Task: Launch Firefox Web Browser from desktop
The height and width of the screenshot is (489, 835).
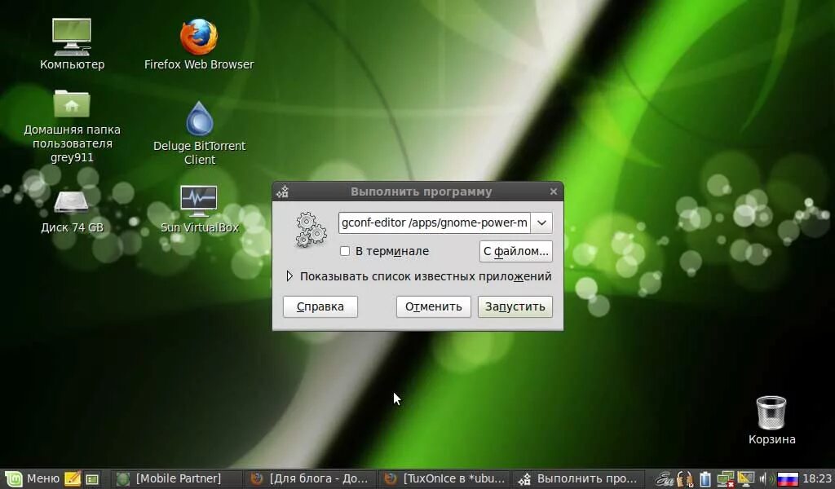Action: 199,37
